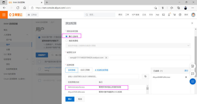Open the chat message floating icon
Image resolution: width=197 pixels, height=104 pixels.
(x=192, y=74)
